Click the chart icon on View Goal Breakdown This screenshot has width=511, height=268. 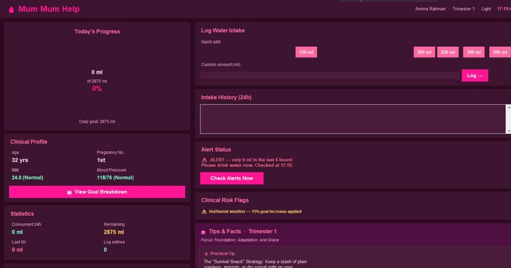pos(69,192)
